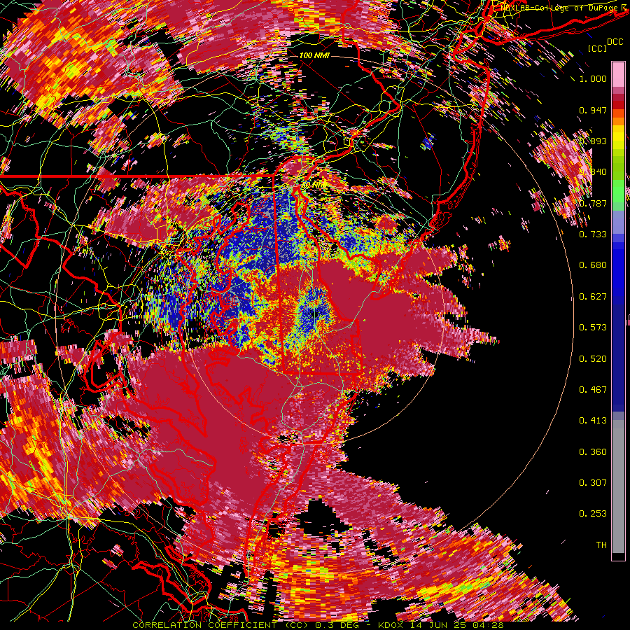Click the 0.733 legend label
Screen dimensions: 630x630
[x=593, y=234]
